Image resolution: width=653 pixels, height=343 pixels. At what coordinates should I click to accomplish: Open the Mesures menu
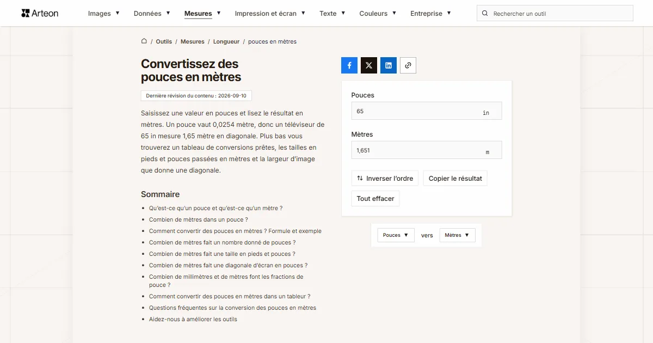[x=202, y=14]
